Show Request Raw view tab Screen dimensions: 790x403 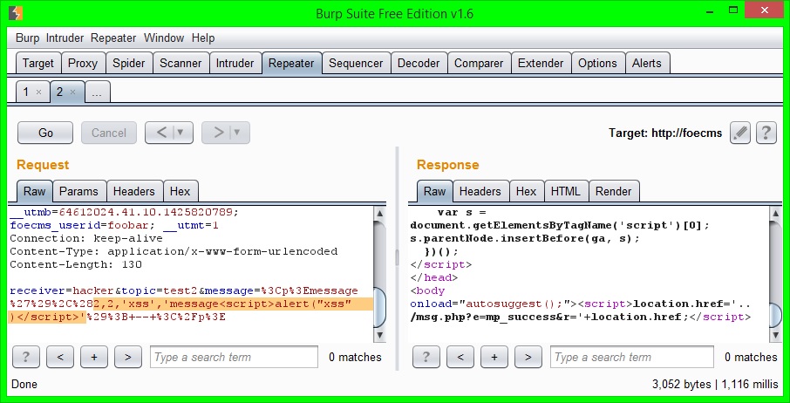[x=34, y=191]
